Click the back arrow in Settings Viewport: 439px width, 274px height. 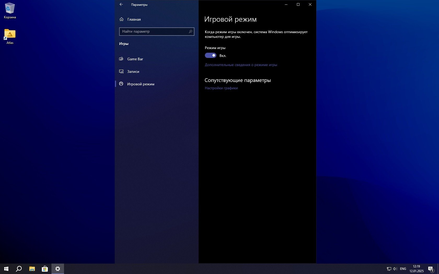121,4
